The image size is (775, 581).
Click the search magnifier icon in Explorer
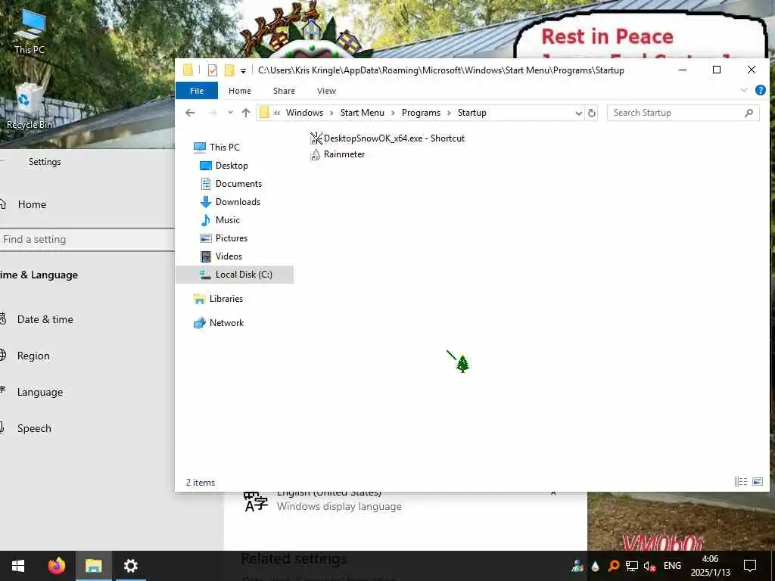(749, 113)
